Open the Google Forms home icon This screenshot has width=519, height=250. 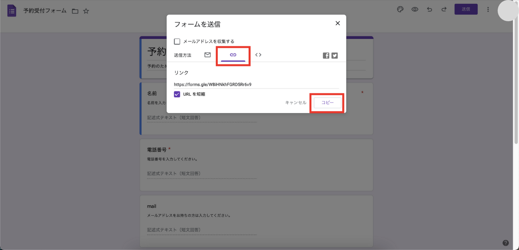pos(12,10)
